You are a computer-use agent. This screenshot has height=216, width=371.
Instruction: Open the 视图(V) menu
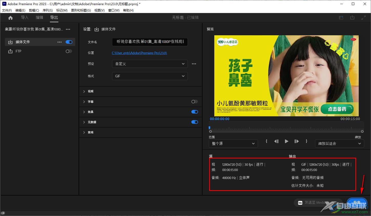[99, 10]
